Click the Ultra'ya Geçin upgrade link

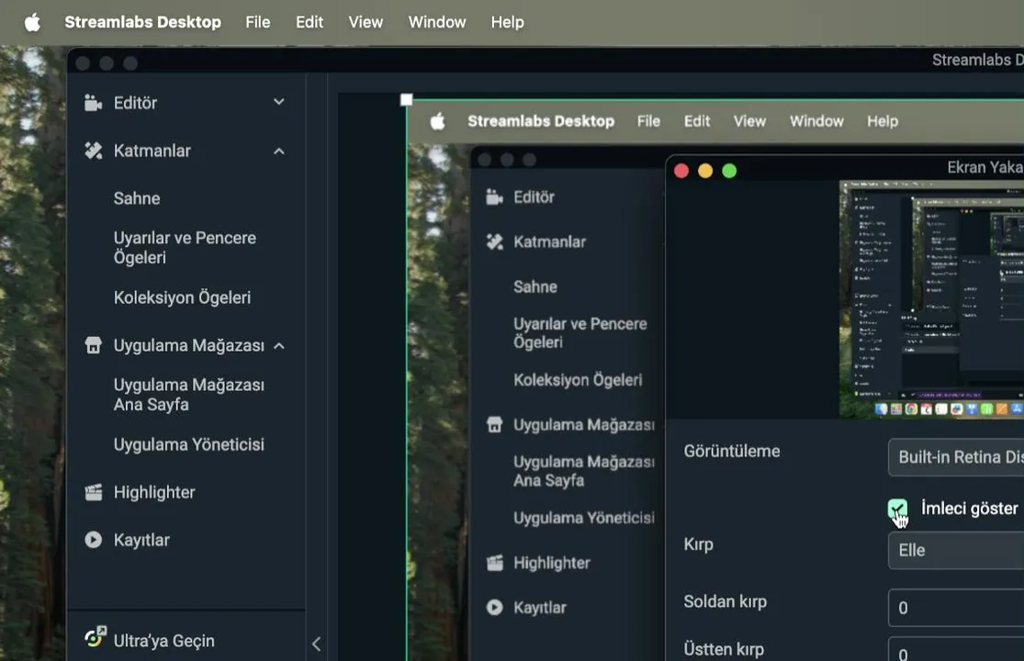(x=163, y=641)
